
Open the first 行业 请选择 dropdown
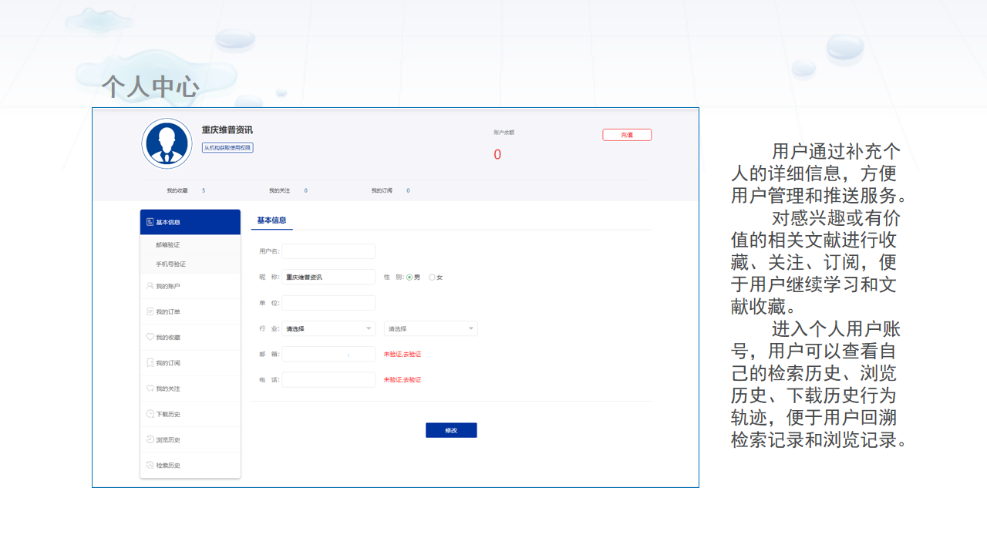pyautogui.click(x=328, y=328)
